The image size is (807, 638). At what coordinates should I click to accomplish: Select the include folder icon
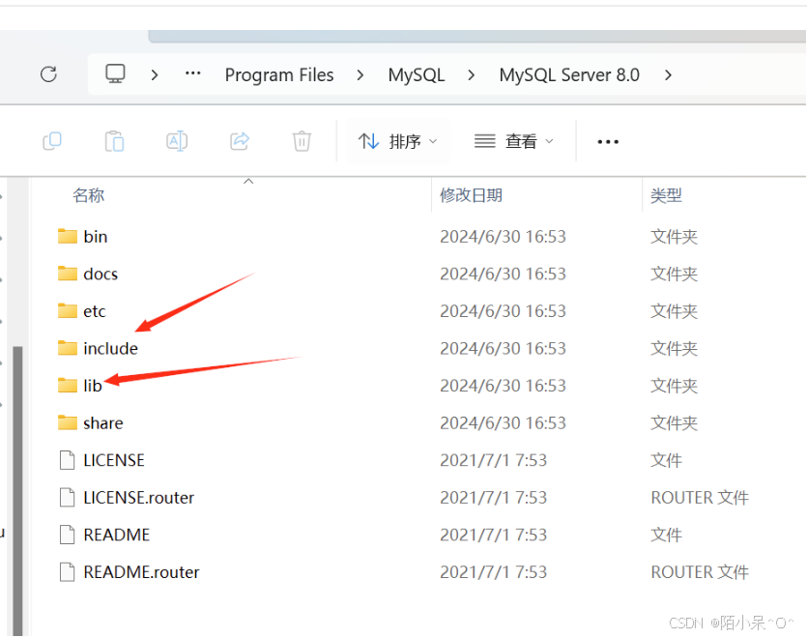point(68,348)
